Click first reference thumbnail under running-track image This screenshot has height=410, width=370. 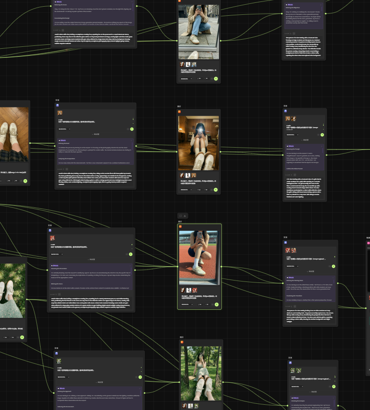(x=183, y=290)
